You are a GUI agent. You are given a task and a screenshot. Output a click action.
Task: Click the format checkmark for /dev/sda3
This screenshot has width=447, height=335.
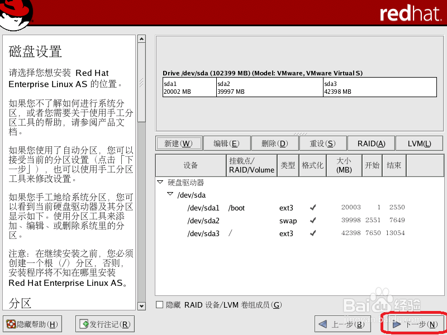pos(313,233)
